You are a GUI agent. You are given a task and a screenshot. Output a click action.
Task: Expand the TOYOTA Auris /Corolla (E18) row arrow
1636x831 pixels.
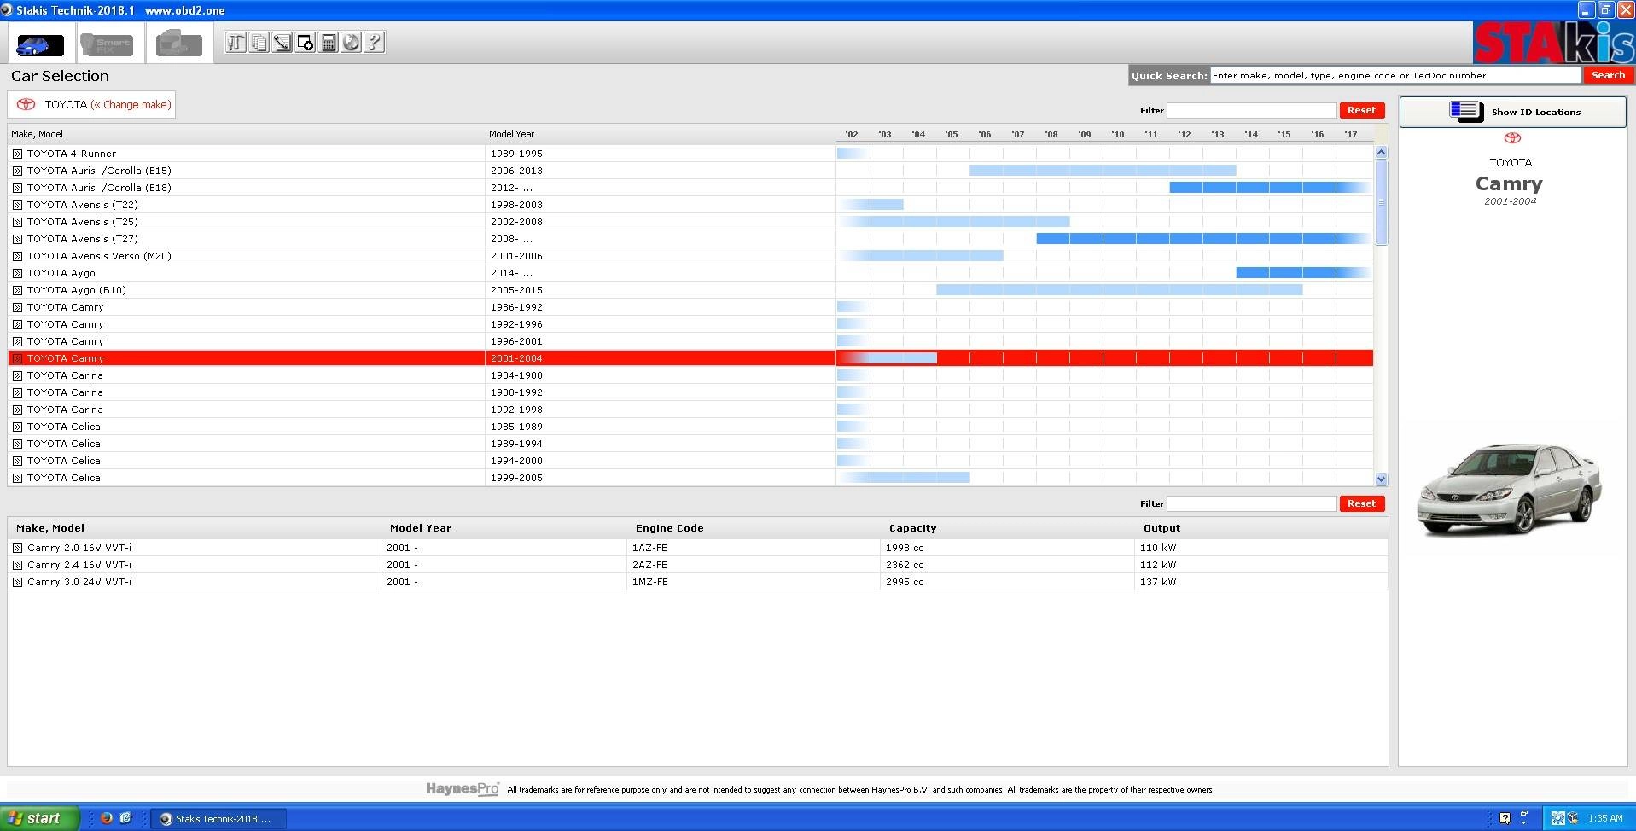tap(17, 188)
